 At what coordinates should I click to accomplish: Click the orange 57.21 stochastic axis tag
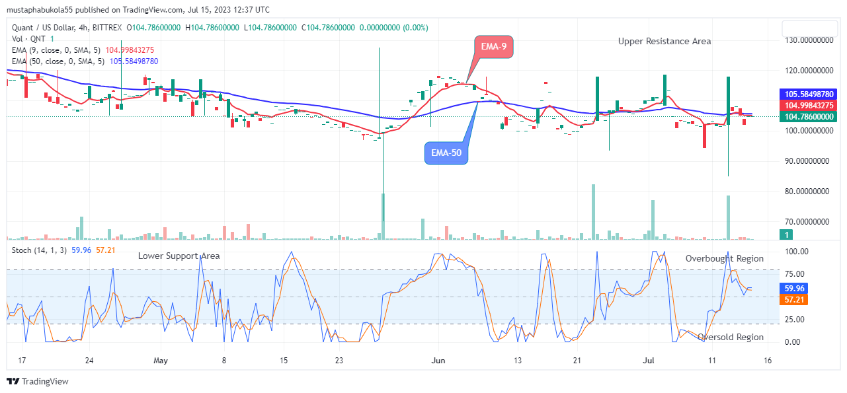coord(794,300)
